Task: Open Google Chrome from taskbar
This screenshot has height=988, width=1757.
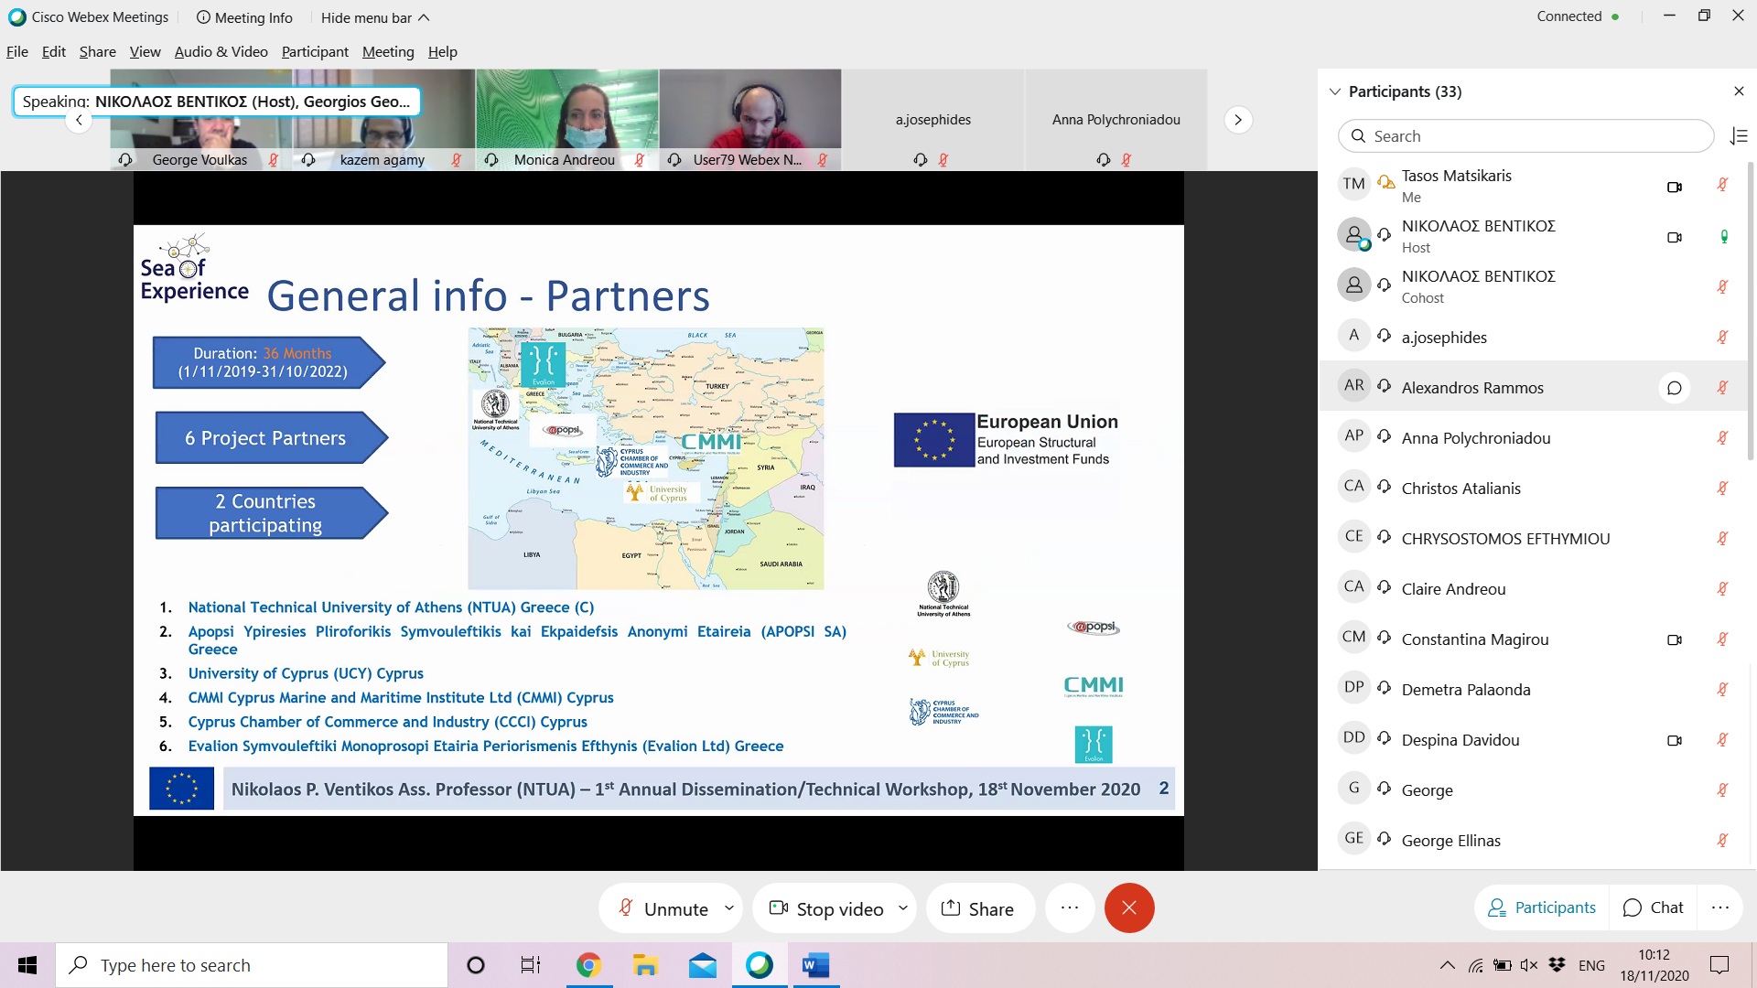Action: point(588,965)
